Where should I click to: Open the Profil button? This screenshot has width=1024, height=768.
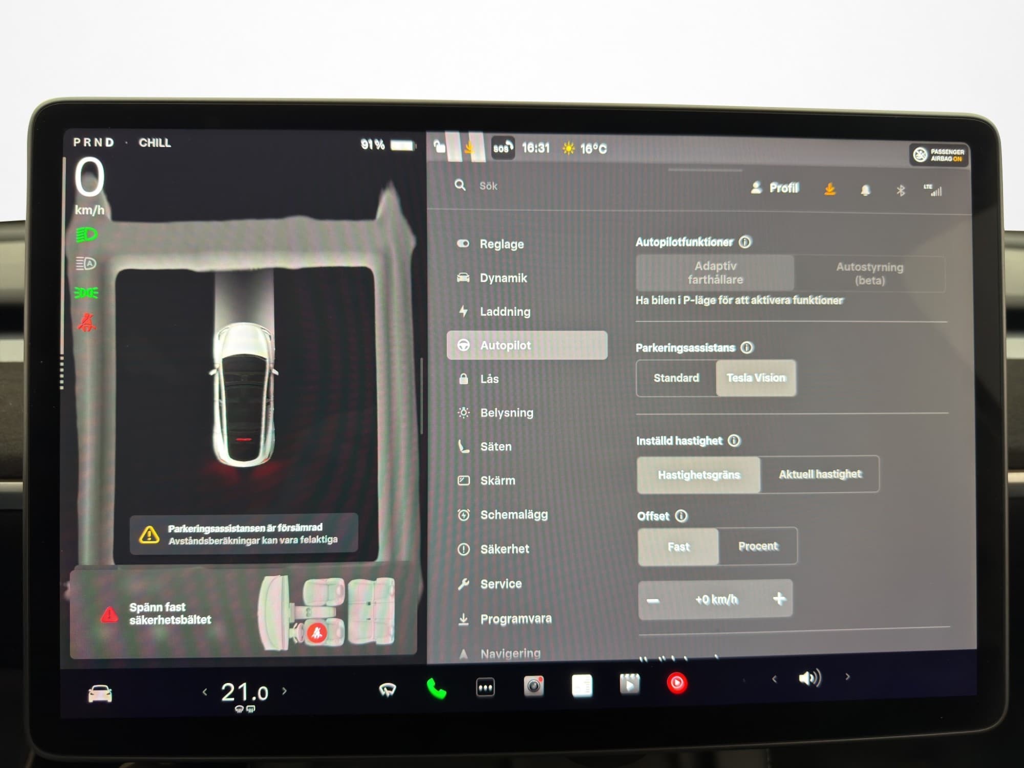(775, 188)
